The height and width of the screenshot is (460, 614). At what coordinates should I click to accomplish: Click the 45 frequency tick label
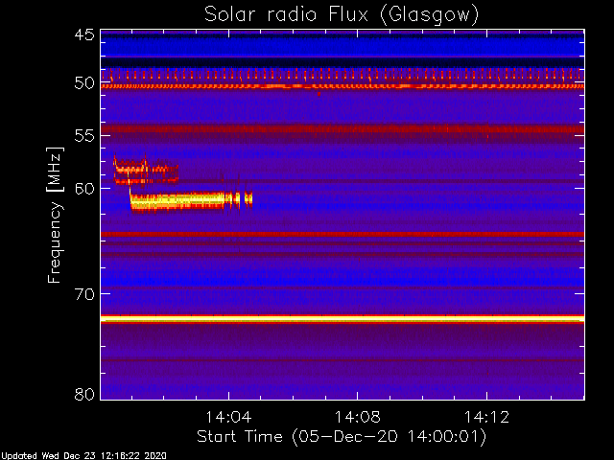[84, 34]
